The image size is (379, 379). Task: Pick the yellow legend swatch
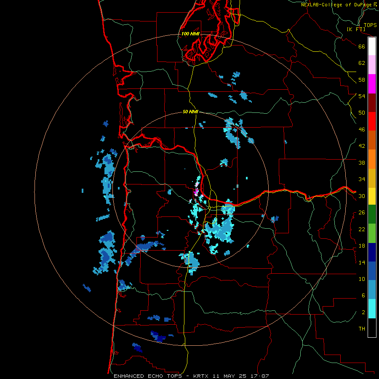tap(372, 196)
